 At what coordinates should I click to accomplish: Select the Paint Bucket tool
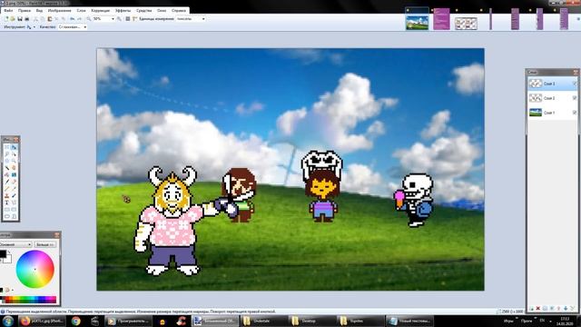pyautogui.click(x=6, y=174)
